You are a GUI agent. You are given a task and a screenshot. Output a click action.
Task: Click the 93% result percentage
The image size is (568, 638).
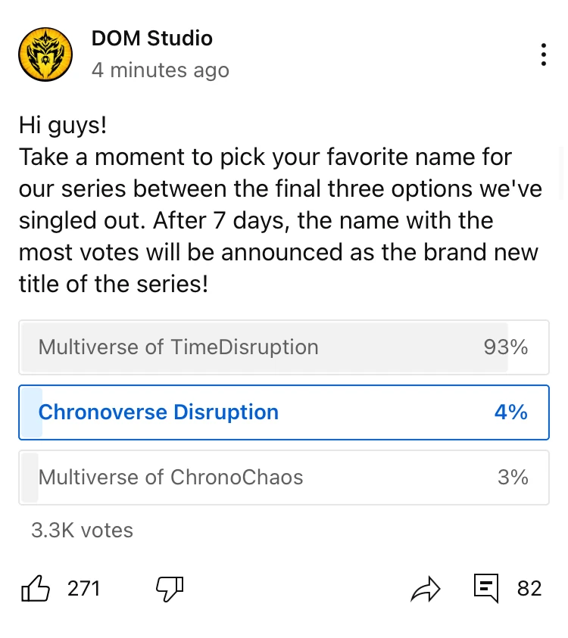506,347
